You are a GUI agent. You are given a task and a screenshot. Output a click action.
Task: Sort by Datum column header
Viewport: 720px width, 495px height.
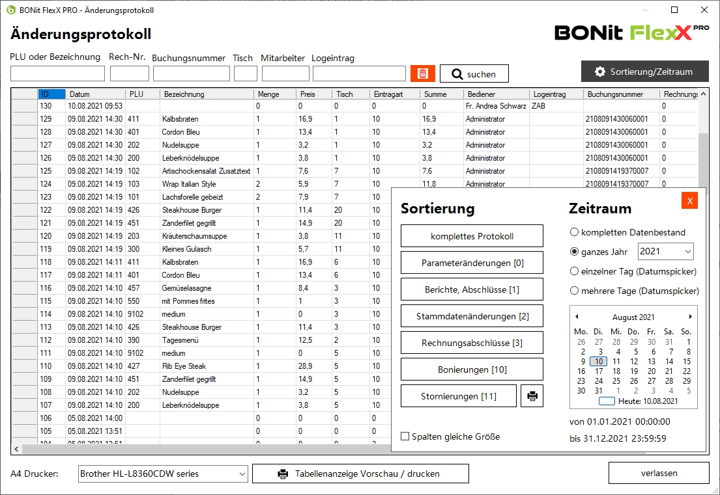tap(95, 94)
